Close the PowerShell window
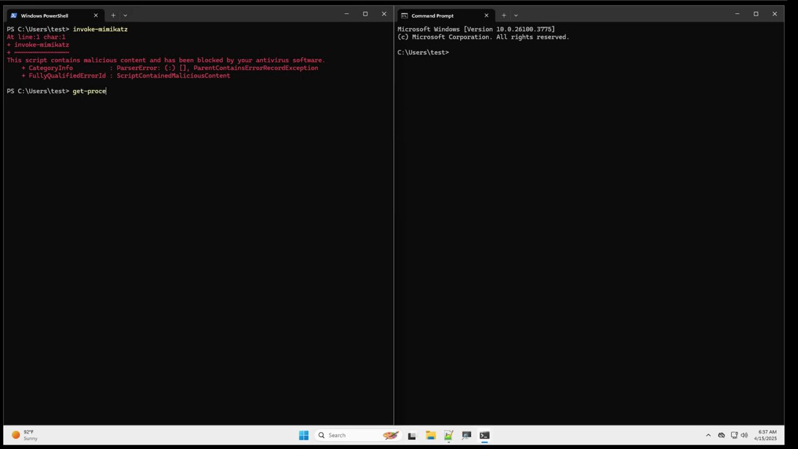This screenshot has width=798, height=449. coord(384,14)
